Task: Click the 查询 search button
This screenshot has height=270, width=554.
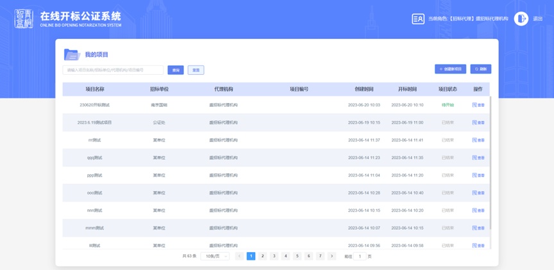Action: [175, 70]
